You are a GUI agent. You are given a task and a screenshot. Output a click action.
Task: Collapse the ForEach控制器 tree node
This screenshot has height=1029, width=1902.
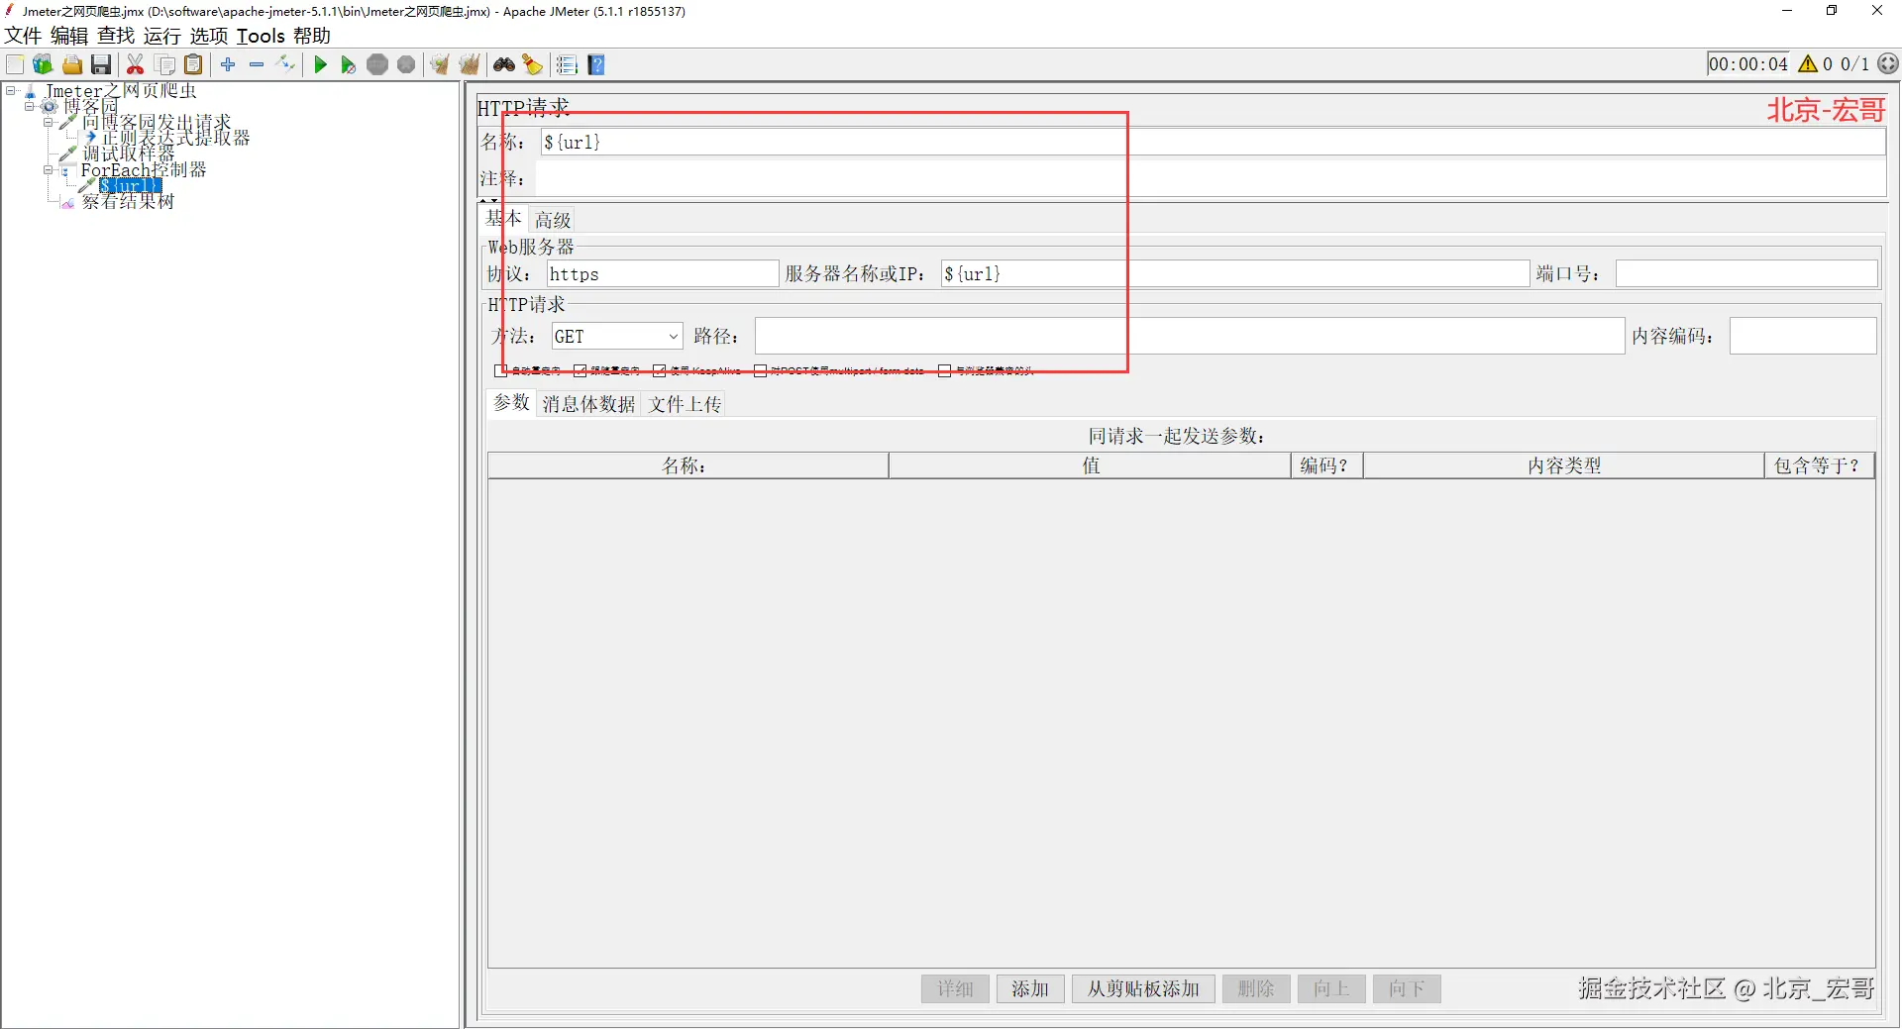(48, 170)
